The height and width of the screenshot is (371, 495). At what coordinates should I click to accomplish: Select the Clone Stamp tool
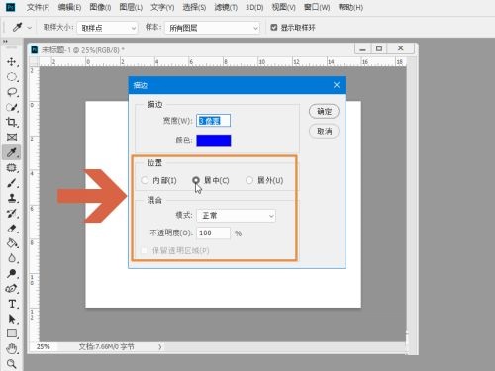point(12,198)
